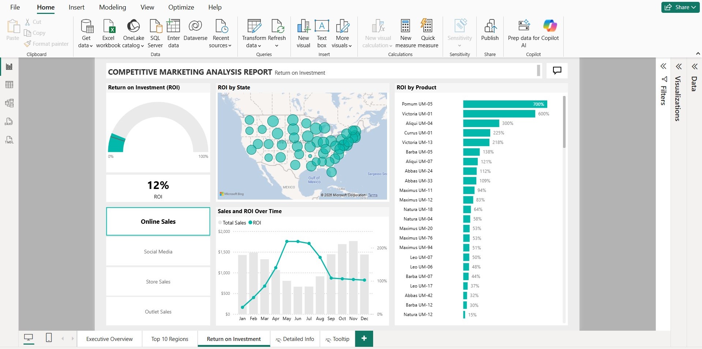This screenshot has width=702, height=349.
Task: Open the Modeling ribbon tab
Action: point(112,7)
